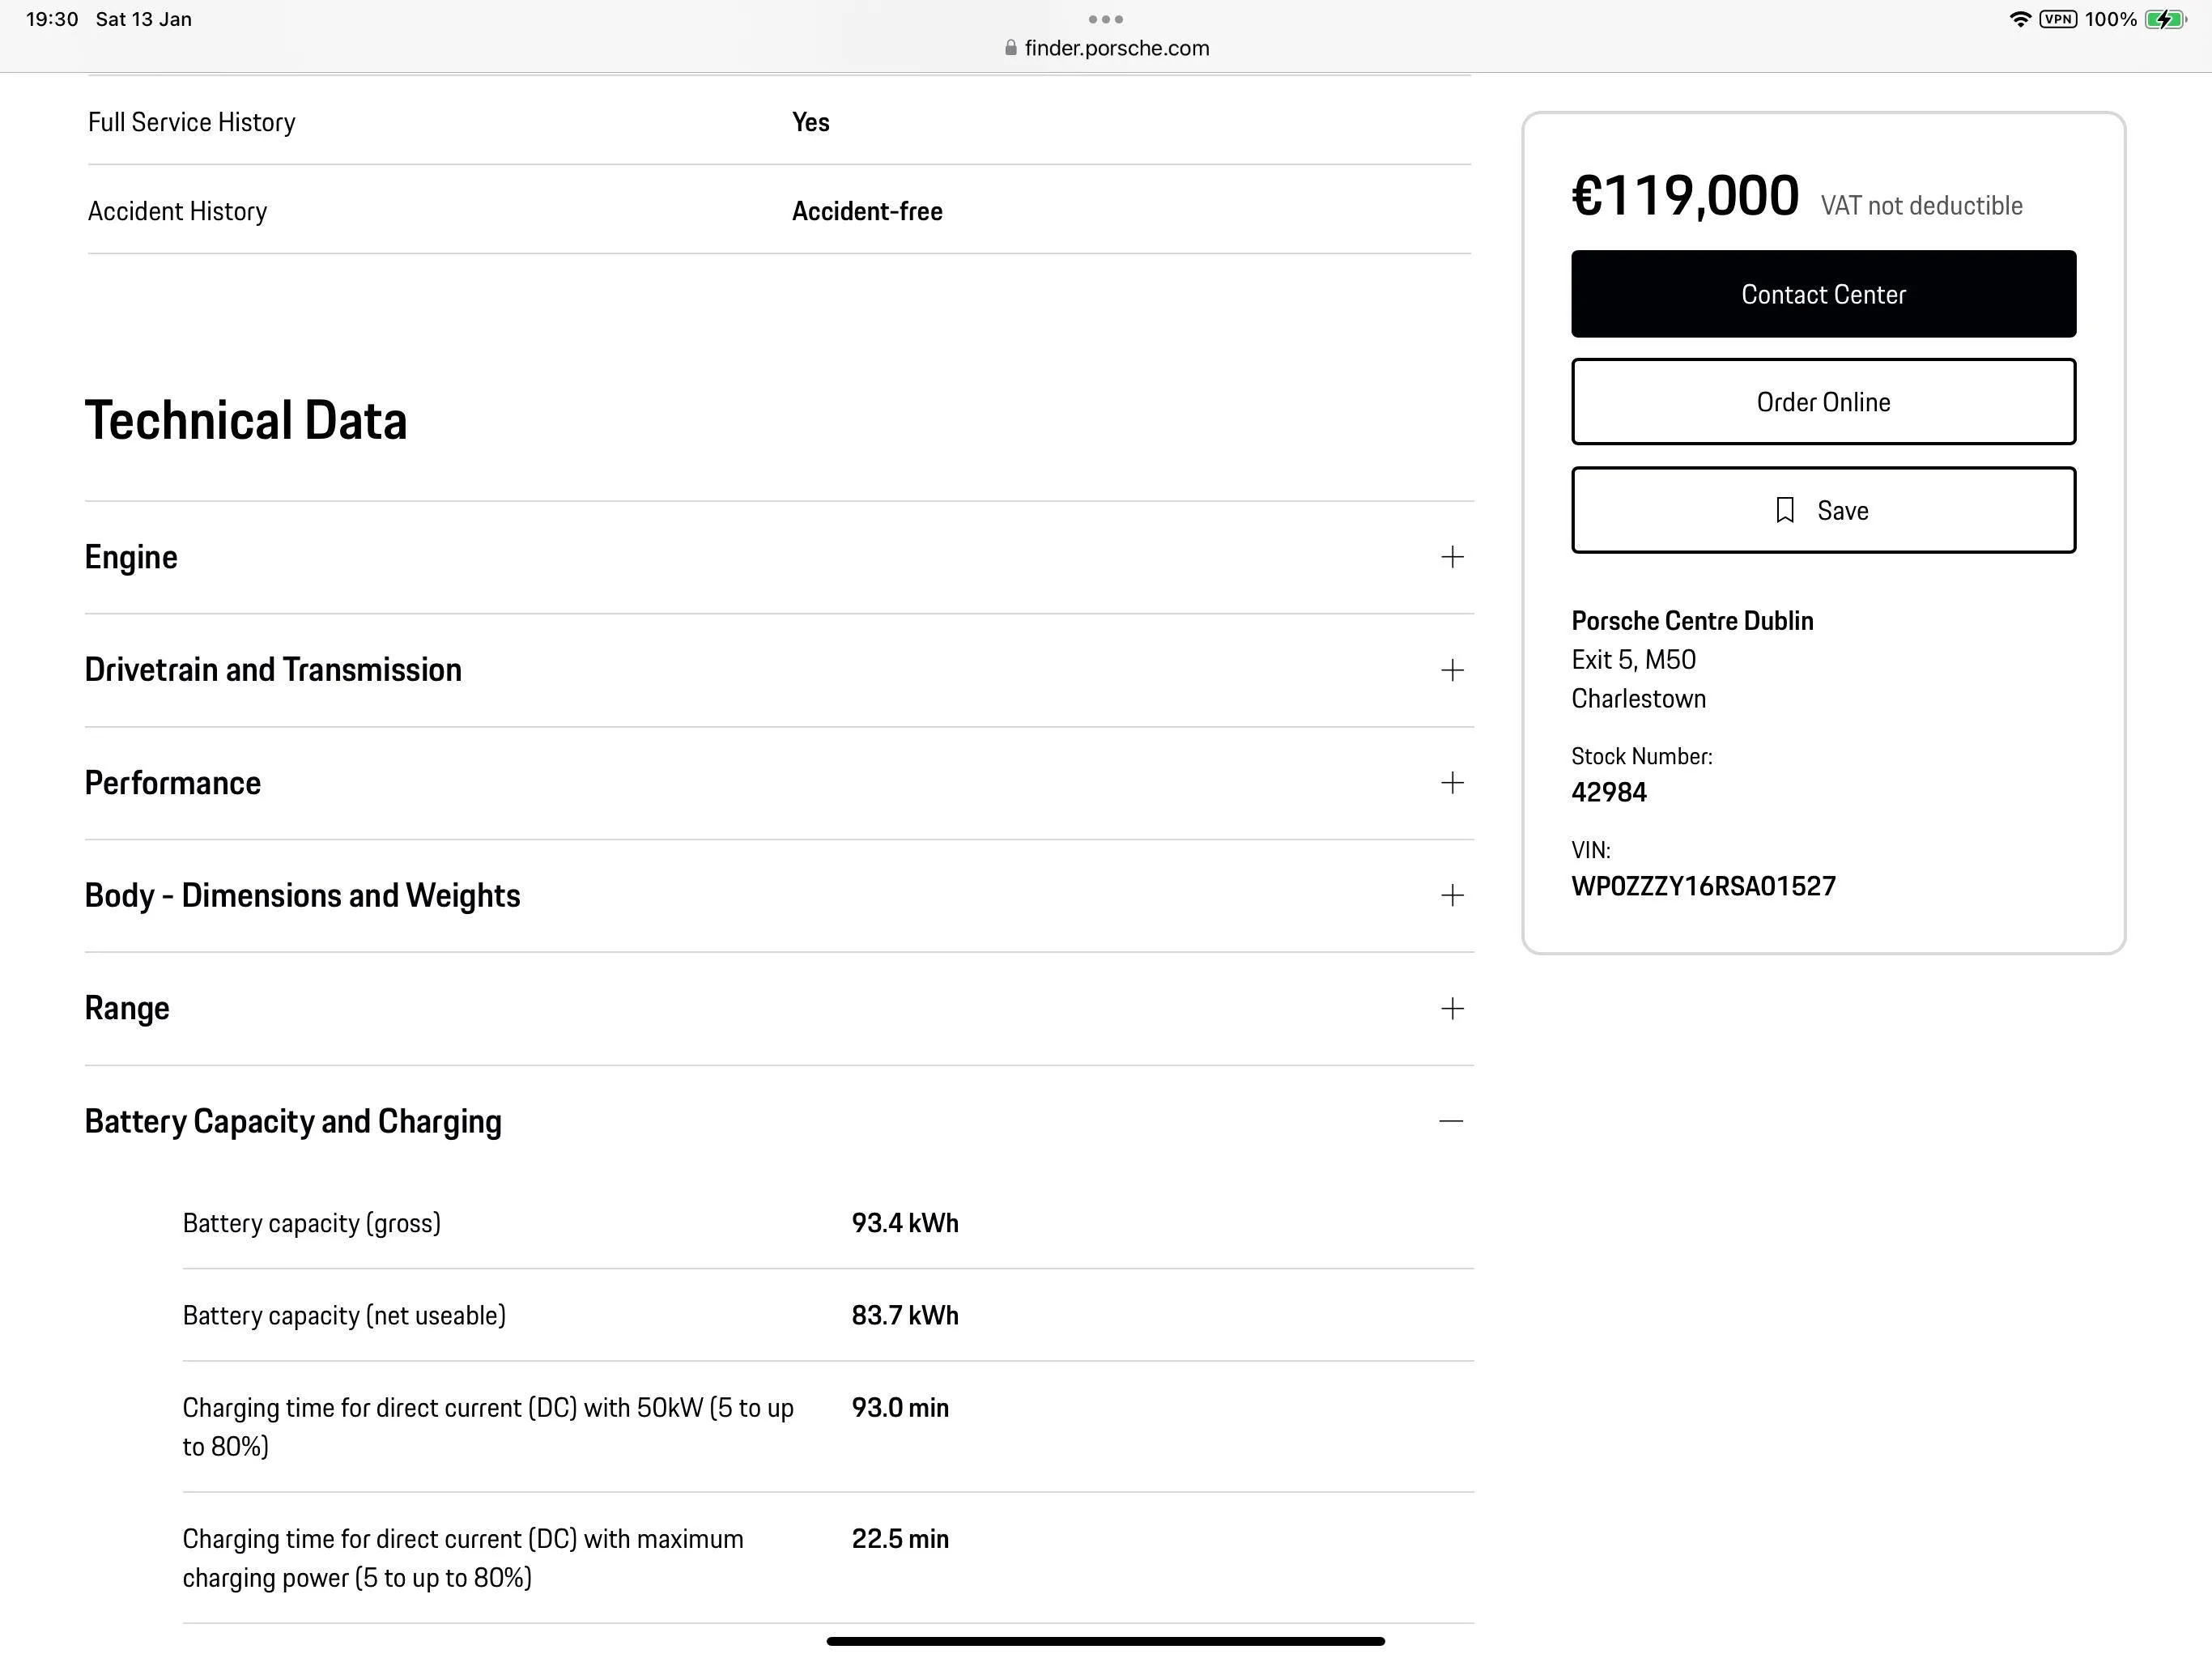Tap the three-dot multitasking icon at top

pyautogui.click(x=1105, y=19)
